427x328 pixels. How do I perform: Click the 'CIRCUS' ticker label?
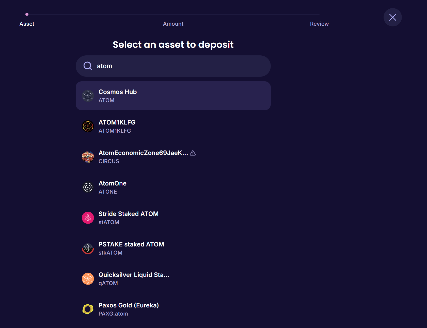[109, 161]
